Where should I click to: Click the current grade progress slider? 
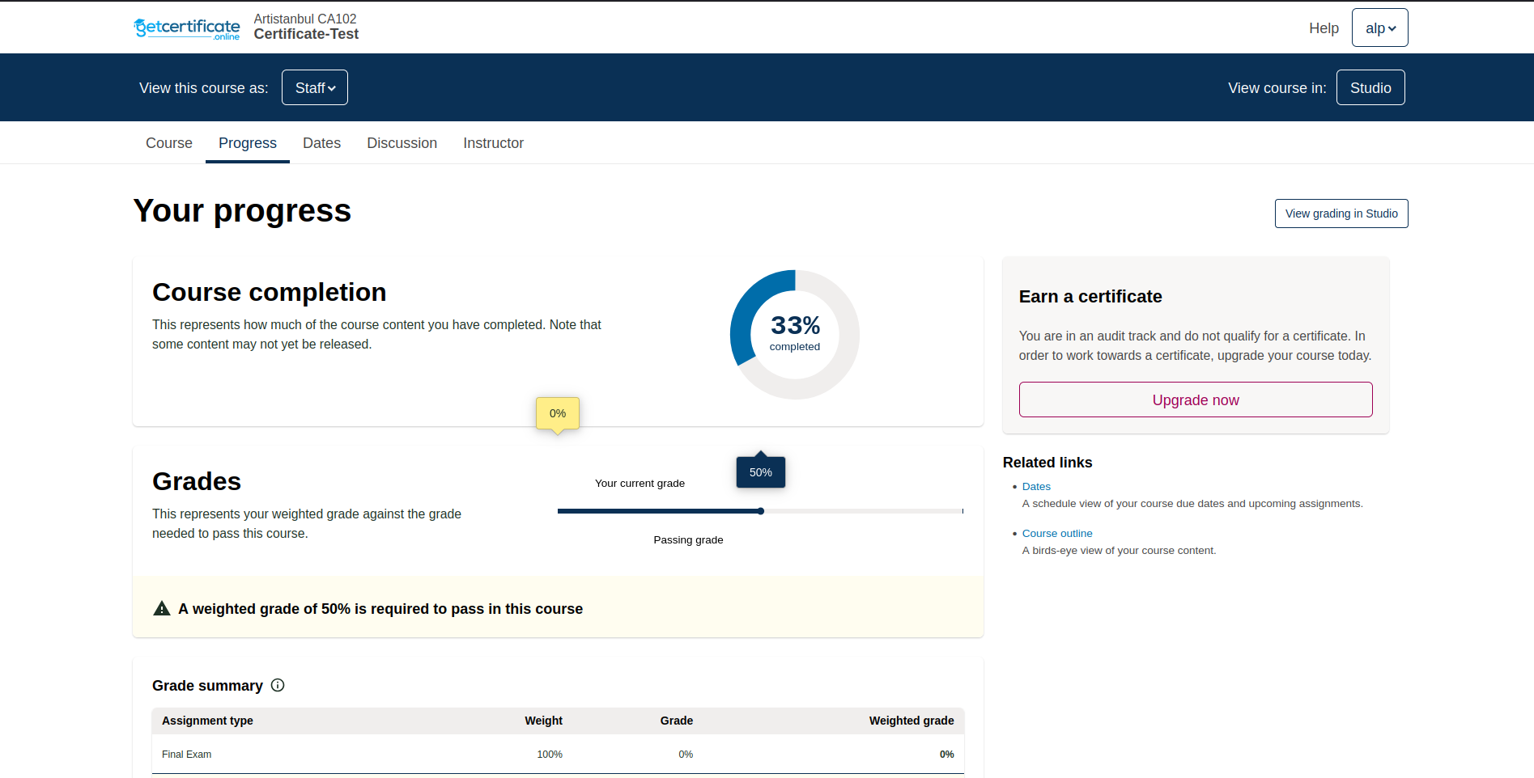coord(759,510)
